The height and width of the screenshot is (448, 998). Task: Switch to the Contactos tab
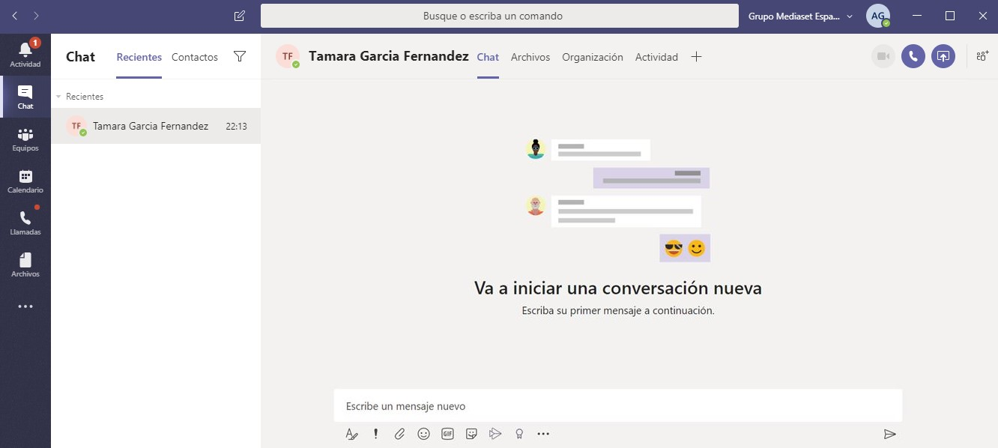pos(194,57)
